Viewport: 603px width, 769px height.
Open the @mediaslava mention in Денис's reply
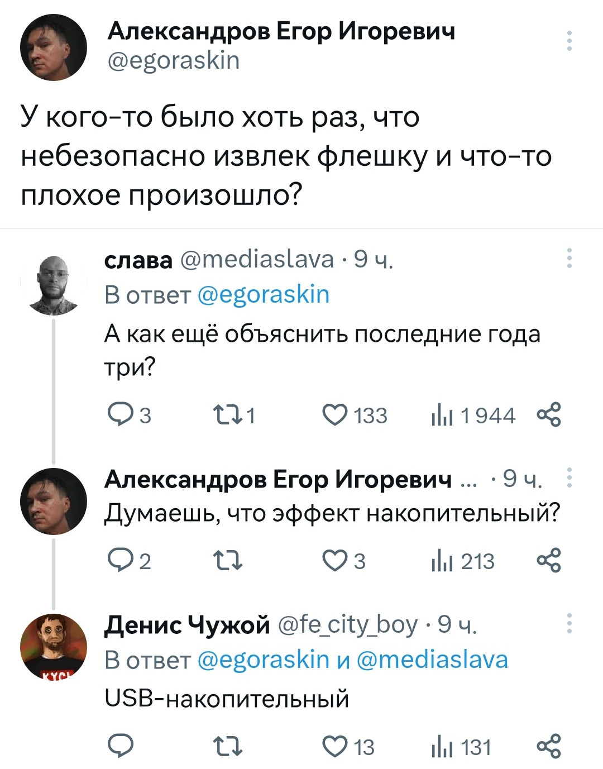pos(432,660)
